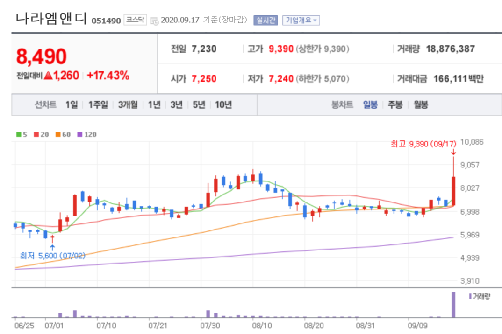Image resolution: width=502 pixels, height=334 pixels.
Task: Click the 코스닥 market badge
Action: pyautogui.click(x=135, y=20)
